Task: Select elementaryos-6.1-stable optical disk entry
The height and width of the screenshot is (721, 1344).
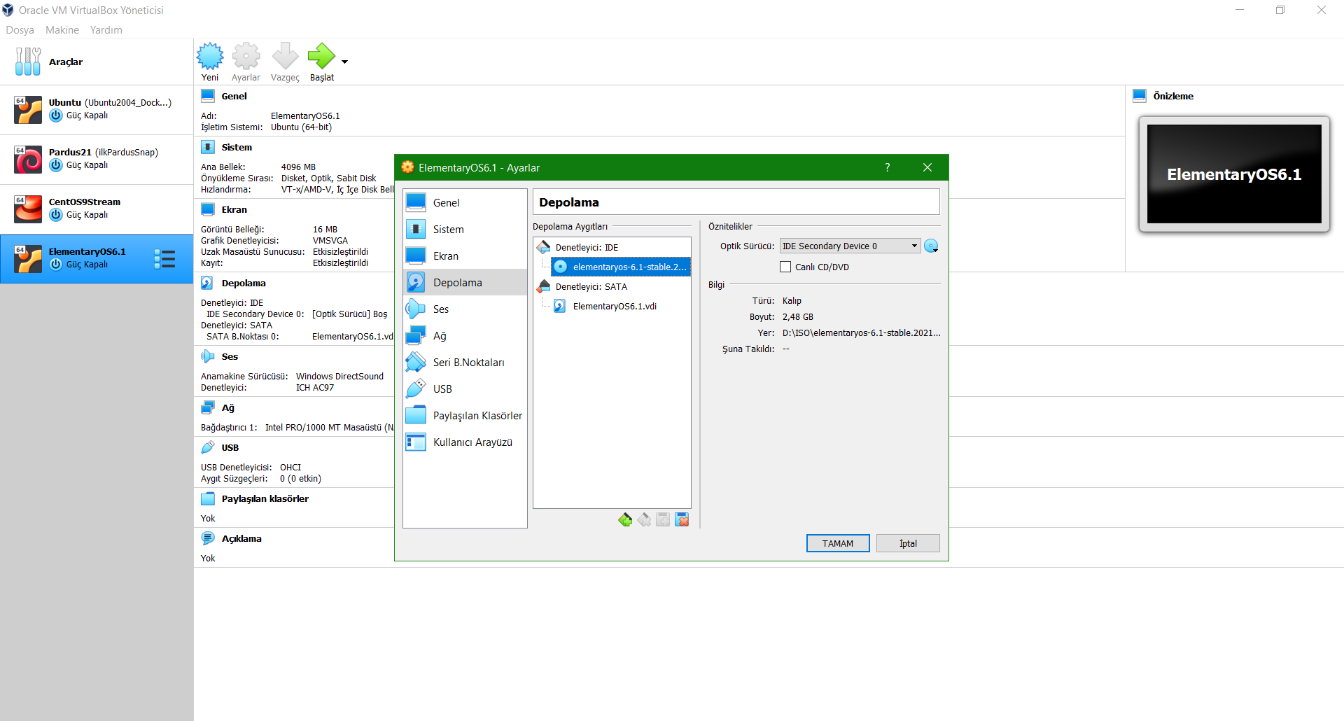Action: pyautogui.click(x=620, y=267)
